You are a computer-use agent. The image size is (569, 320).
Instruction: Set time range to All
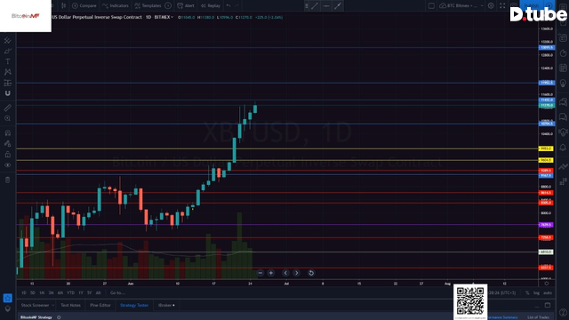(x=98, y=292)
